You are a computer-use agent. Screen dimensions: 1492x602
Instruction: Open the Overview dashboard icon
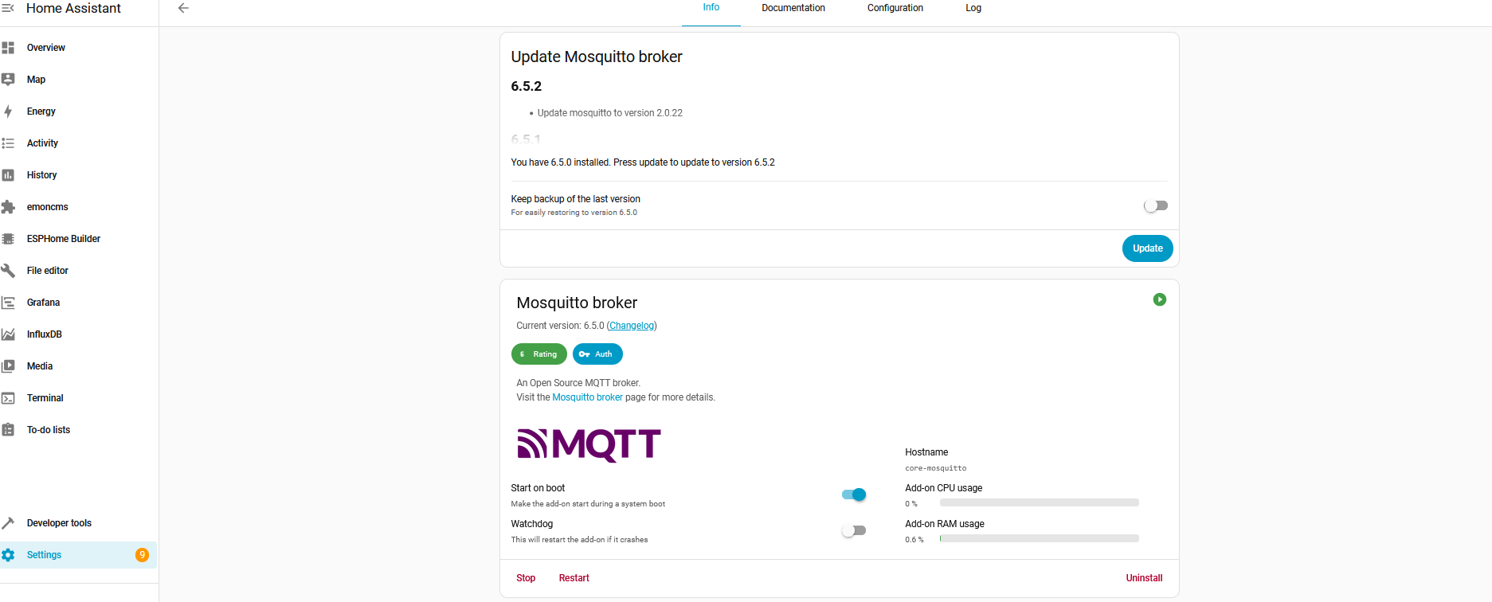8,48
